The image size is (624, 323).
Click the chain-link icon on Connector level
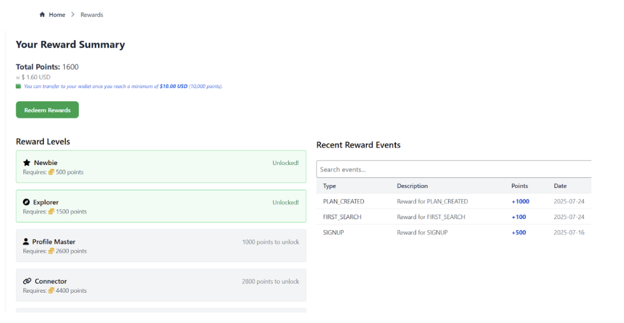point(26,281)
